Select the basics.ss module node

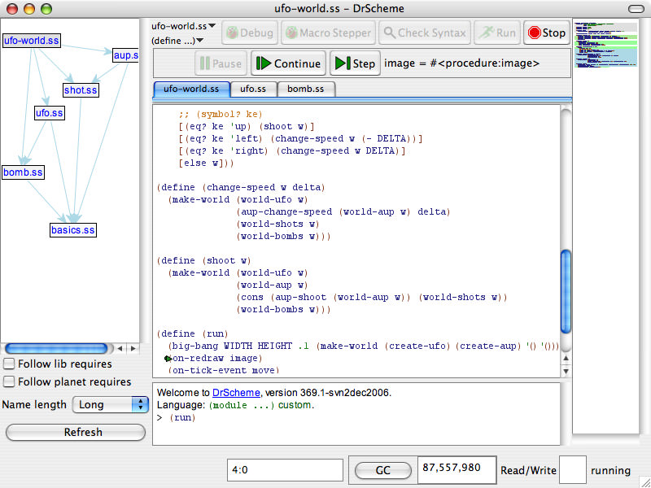coord(73,230)
